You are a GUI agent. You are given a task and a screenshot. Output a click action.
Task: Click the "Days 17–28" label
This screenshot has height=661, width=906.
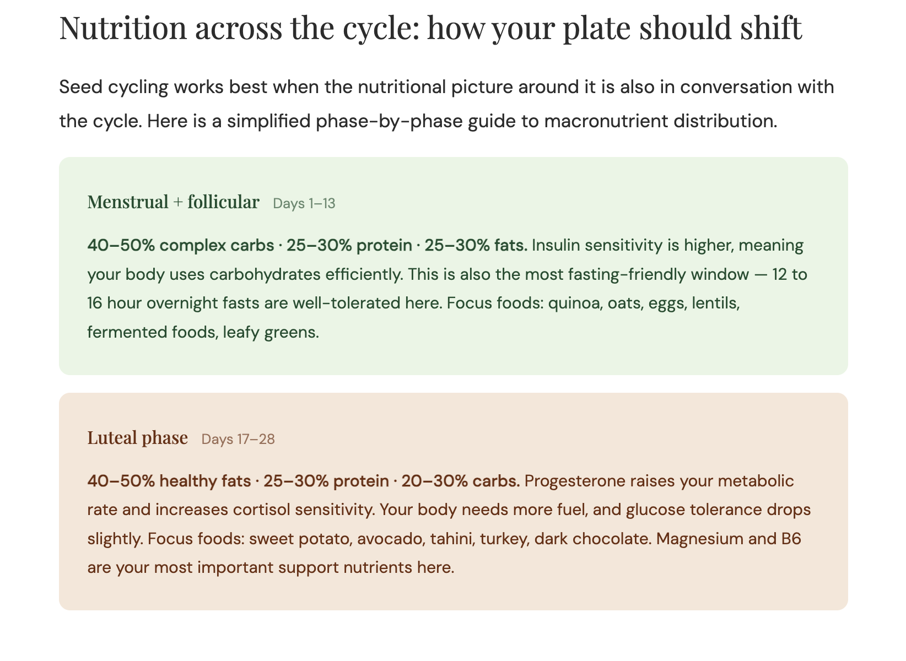[238, 440]
